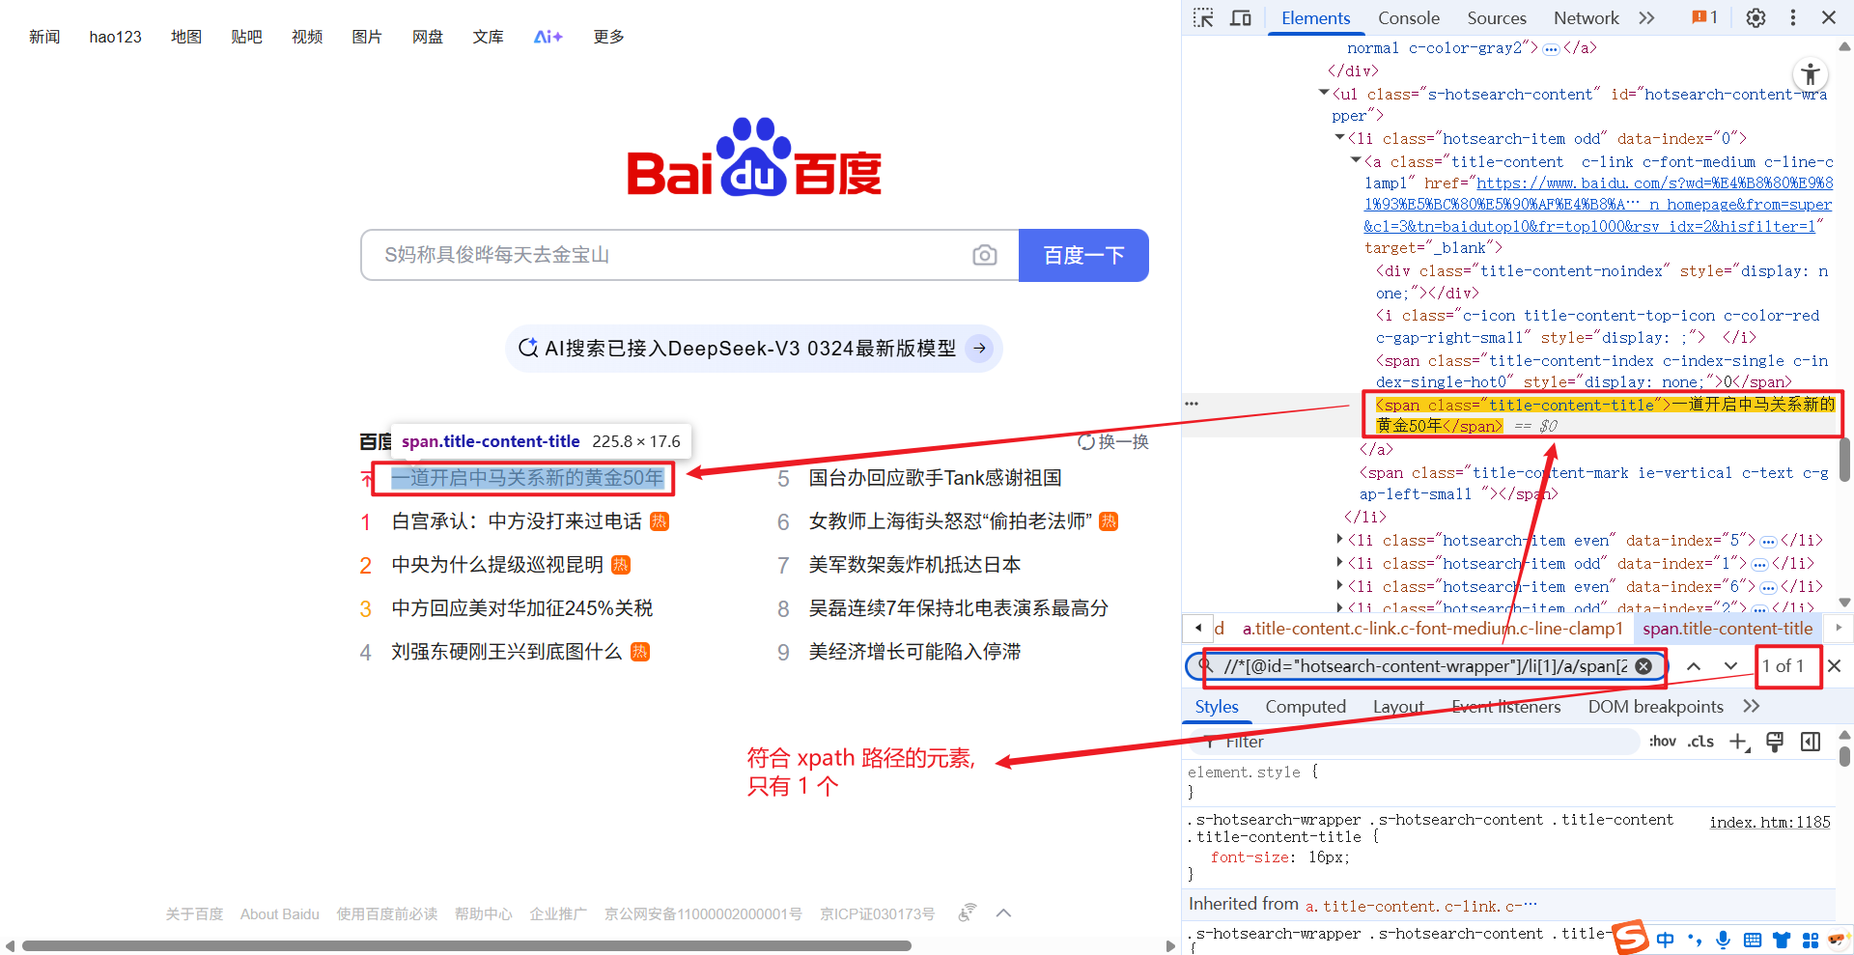Open the Layout tab

[x=1398, y=707]
